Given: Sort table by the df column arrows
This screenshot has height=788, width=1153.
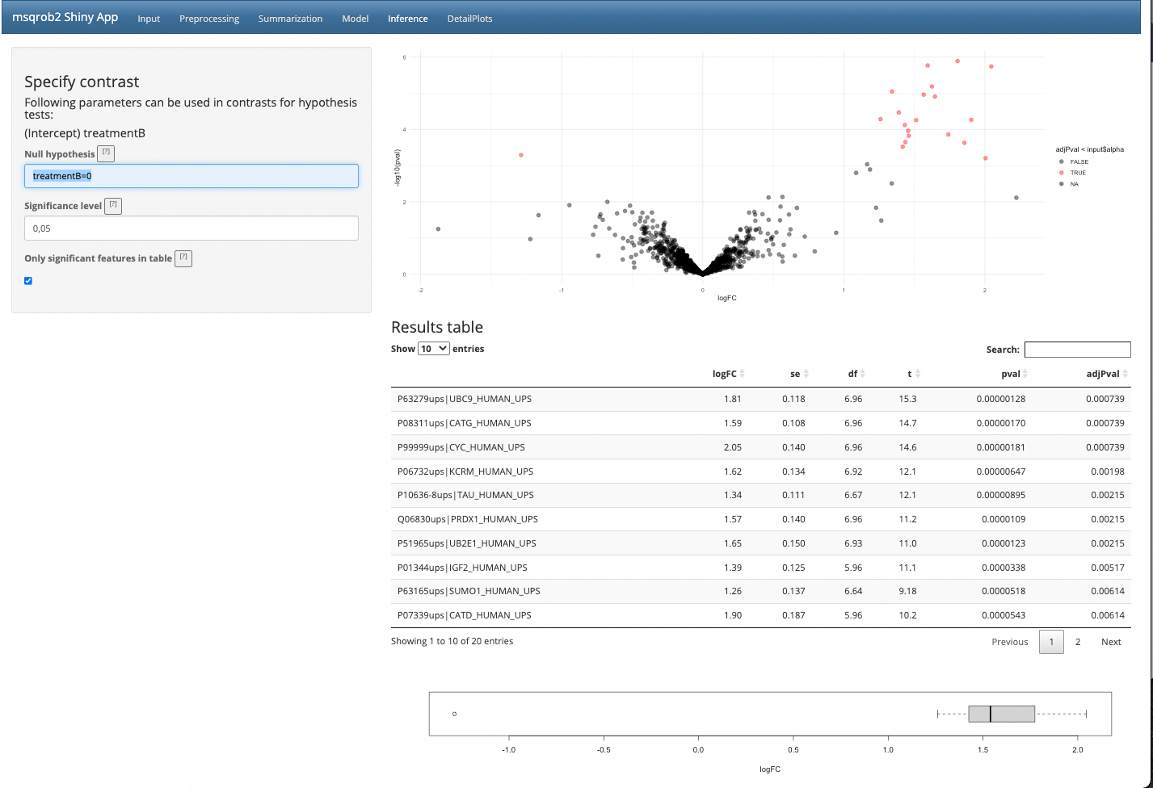Looking at the screenshot, I should [862, 374].
